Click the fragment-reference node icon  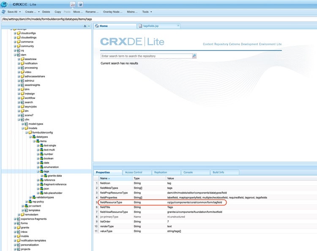pyautogui.click(x=41, y=184)
